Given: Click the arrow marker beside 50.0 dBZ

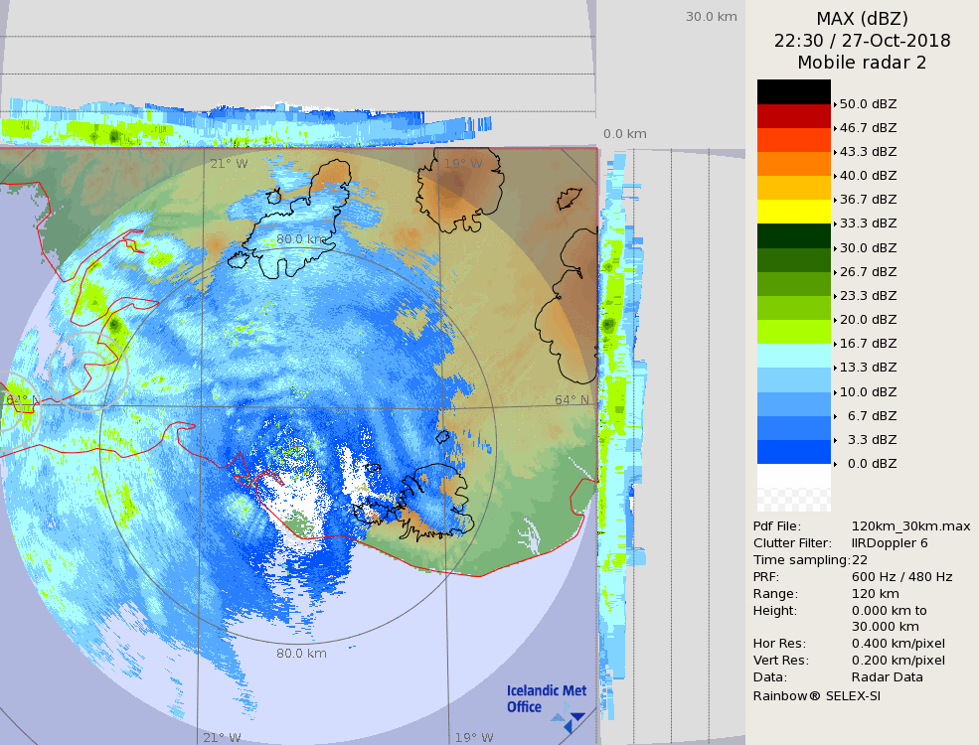Looking at the screenshot, I should (x=835, y=103).
